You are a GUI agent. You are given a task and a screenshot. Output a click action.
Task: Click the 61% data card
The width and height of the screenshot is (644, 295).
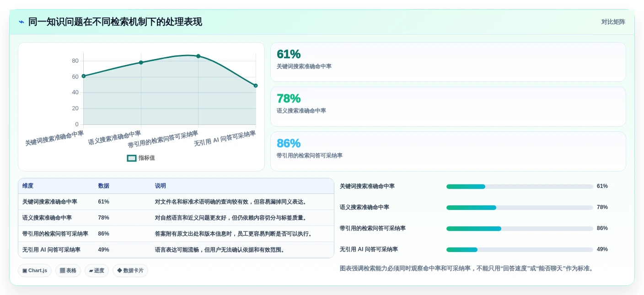pos(448,62)
